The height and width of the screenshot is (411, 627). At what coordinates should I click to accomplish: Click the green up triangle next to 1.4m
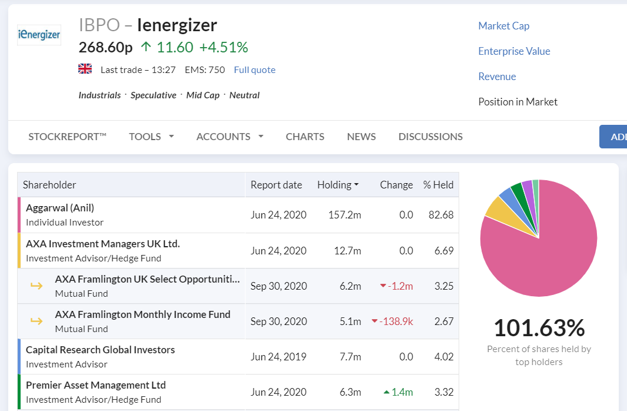(x=386, y=392)
